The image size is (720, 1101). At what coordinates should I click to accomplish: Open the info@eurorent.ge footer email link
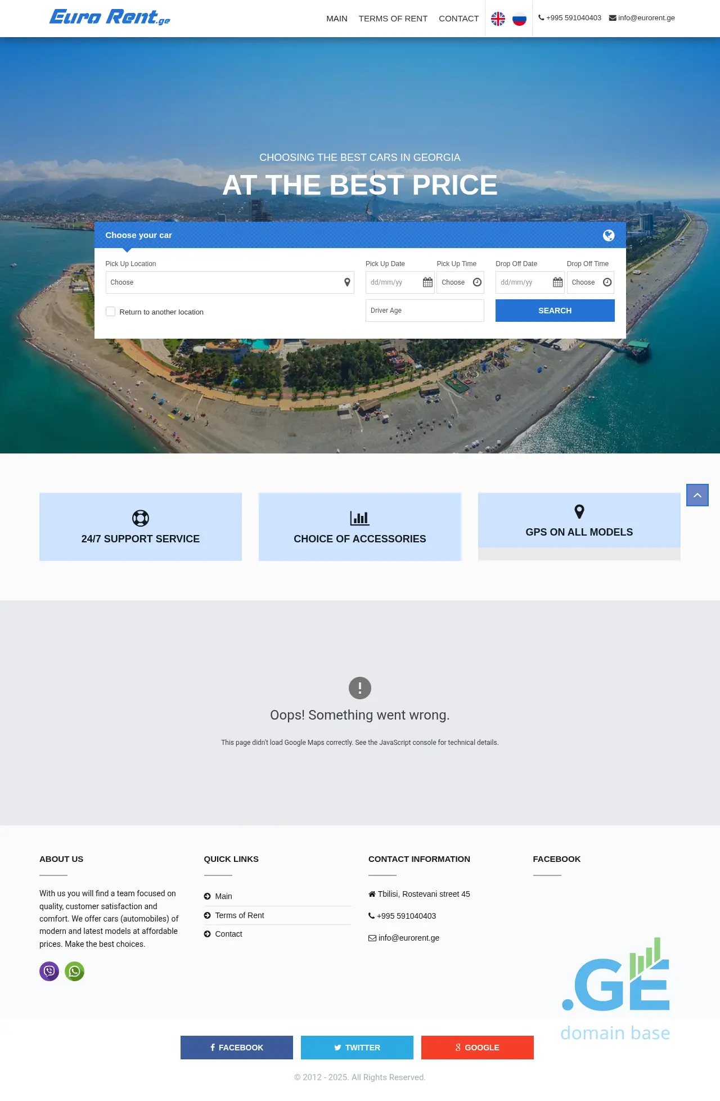click(408, 938)
